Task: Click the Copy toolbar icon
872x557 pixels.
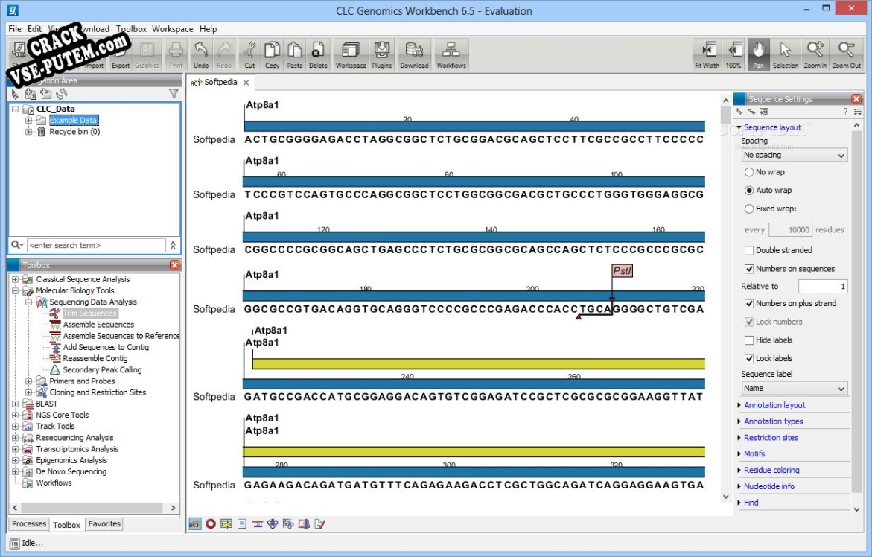Action: point(272,54)
